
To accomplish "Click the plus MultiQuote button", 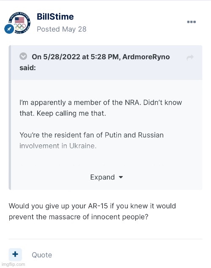I will (x=15, y=254).
